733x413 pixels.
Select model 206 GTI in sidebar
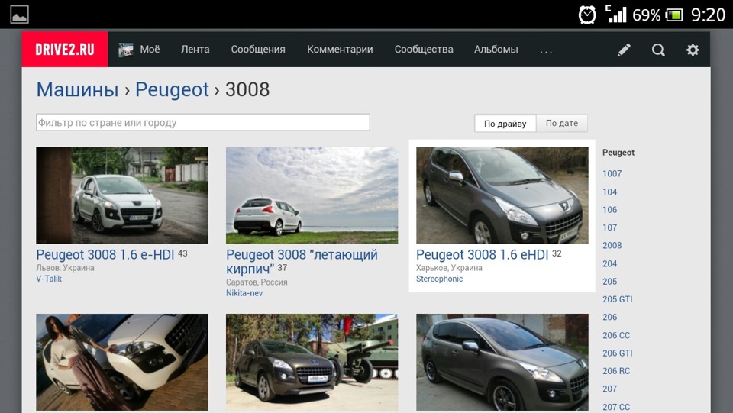point(617,353)
